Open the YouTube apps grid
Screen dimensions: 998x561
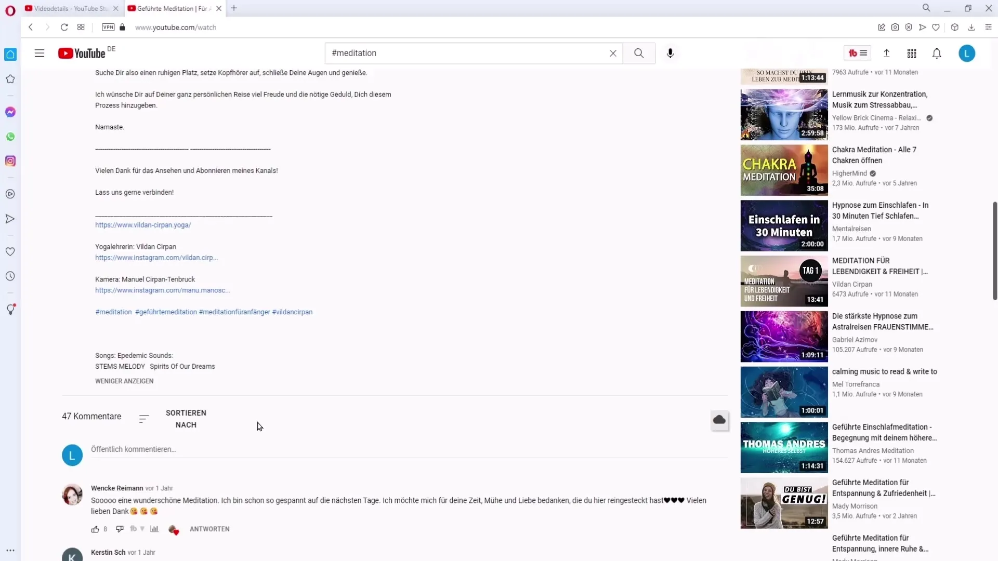[x=911, y=53]
